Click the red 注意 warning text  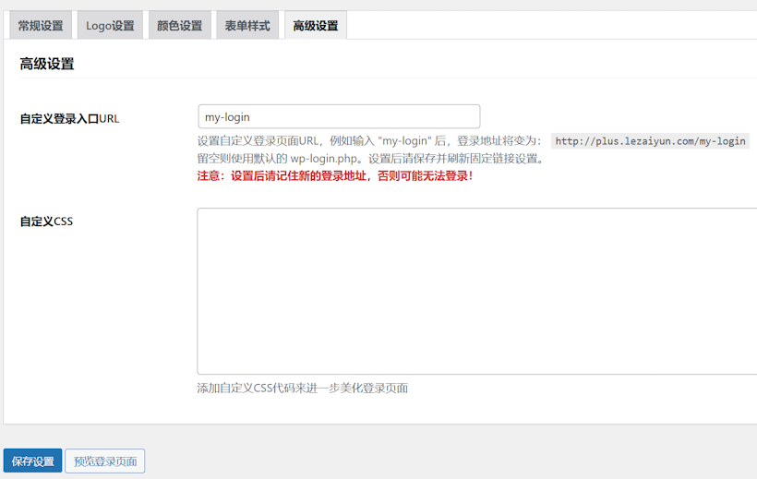coord(335,175)
